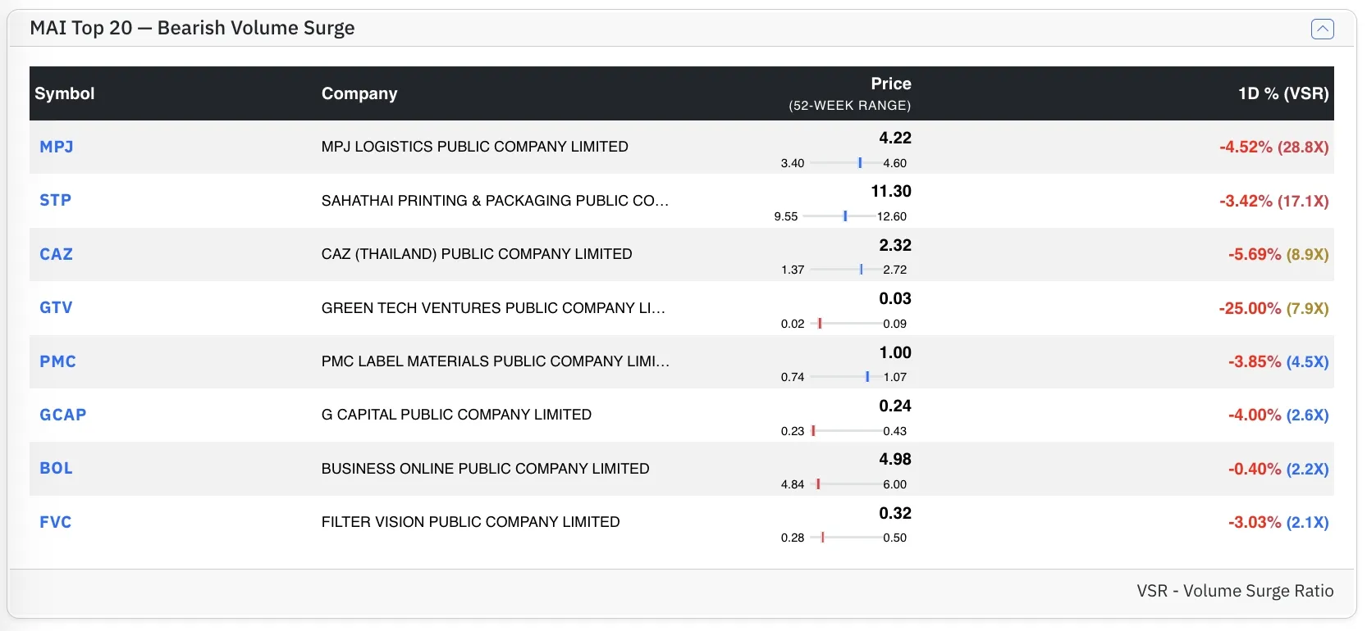
Task: Open the PMC symbol link
Action: (x=58, y=361)
